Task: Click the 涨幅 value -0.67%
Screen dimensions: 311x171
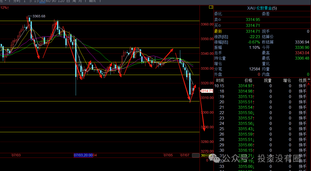Action: coord(254,42)
